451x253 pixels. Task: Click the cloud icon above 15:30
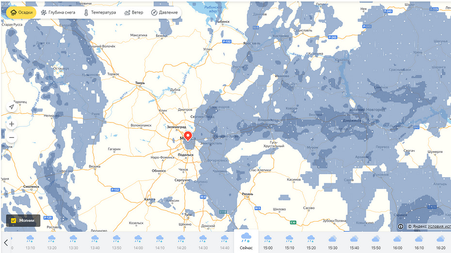pos(333,238)
